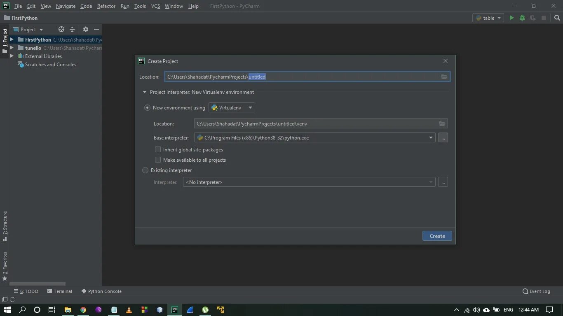The image size is (563, 316).
Task: Click the tool windows toggle icon in status bar
Action: [5, 300]
